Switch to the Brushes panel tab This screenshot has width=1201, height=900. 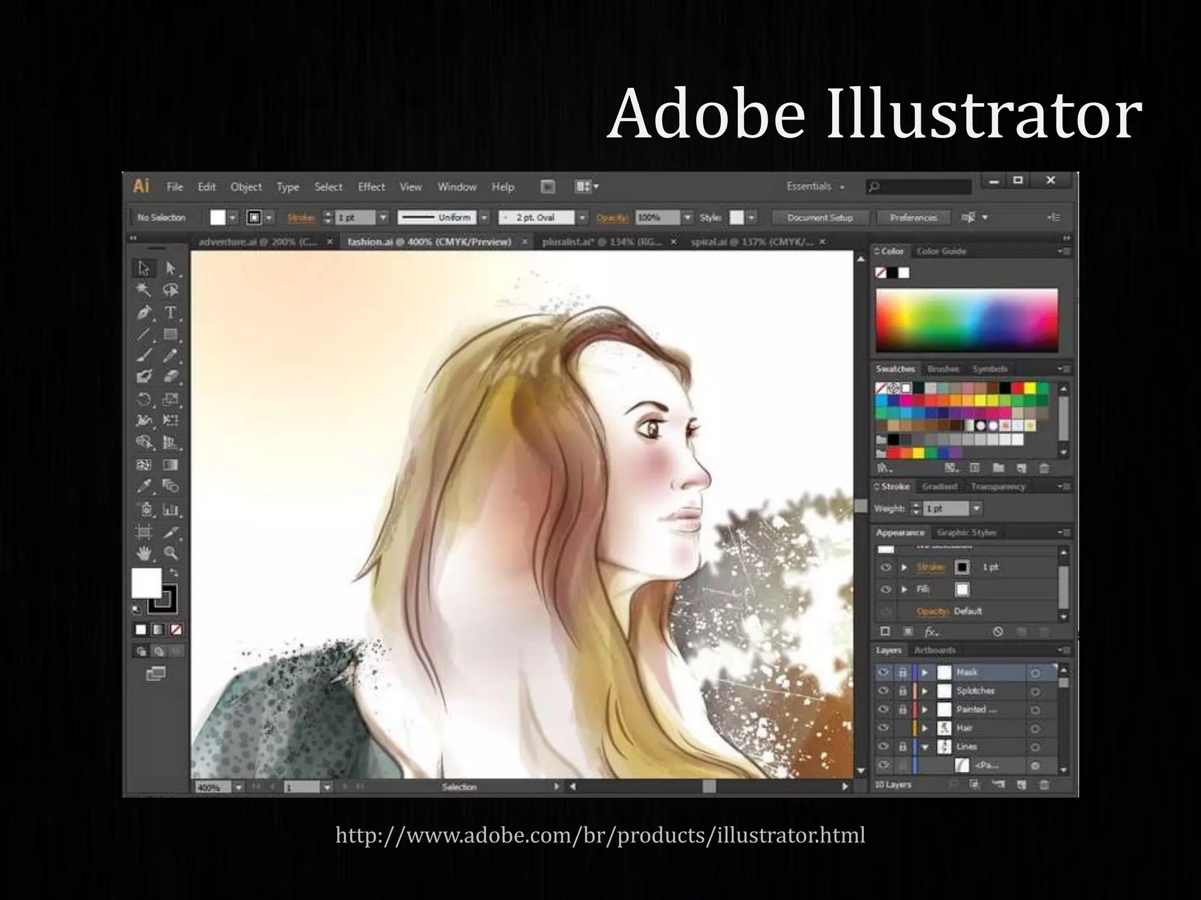943,369
